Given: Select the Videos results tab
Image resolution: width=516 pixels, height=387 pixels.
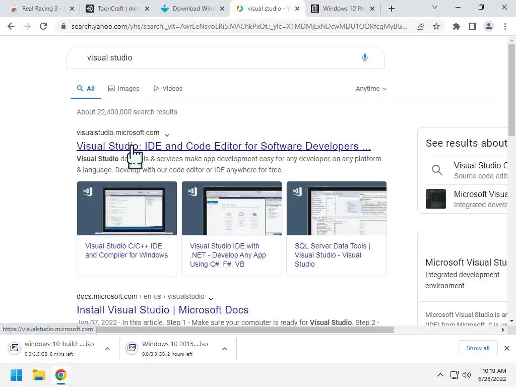Looking at the screenshot, I should tap(167, 89).
